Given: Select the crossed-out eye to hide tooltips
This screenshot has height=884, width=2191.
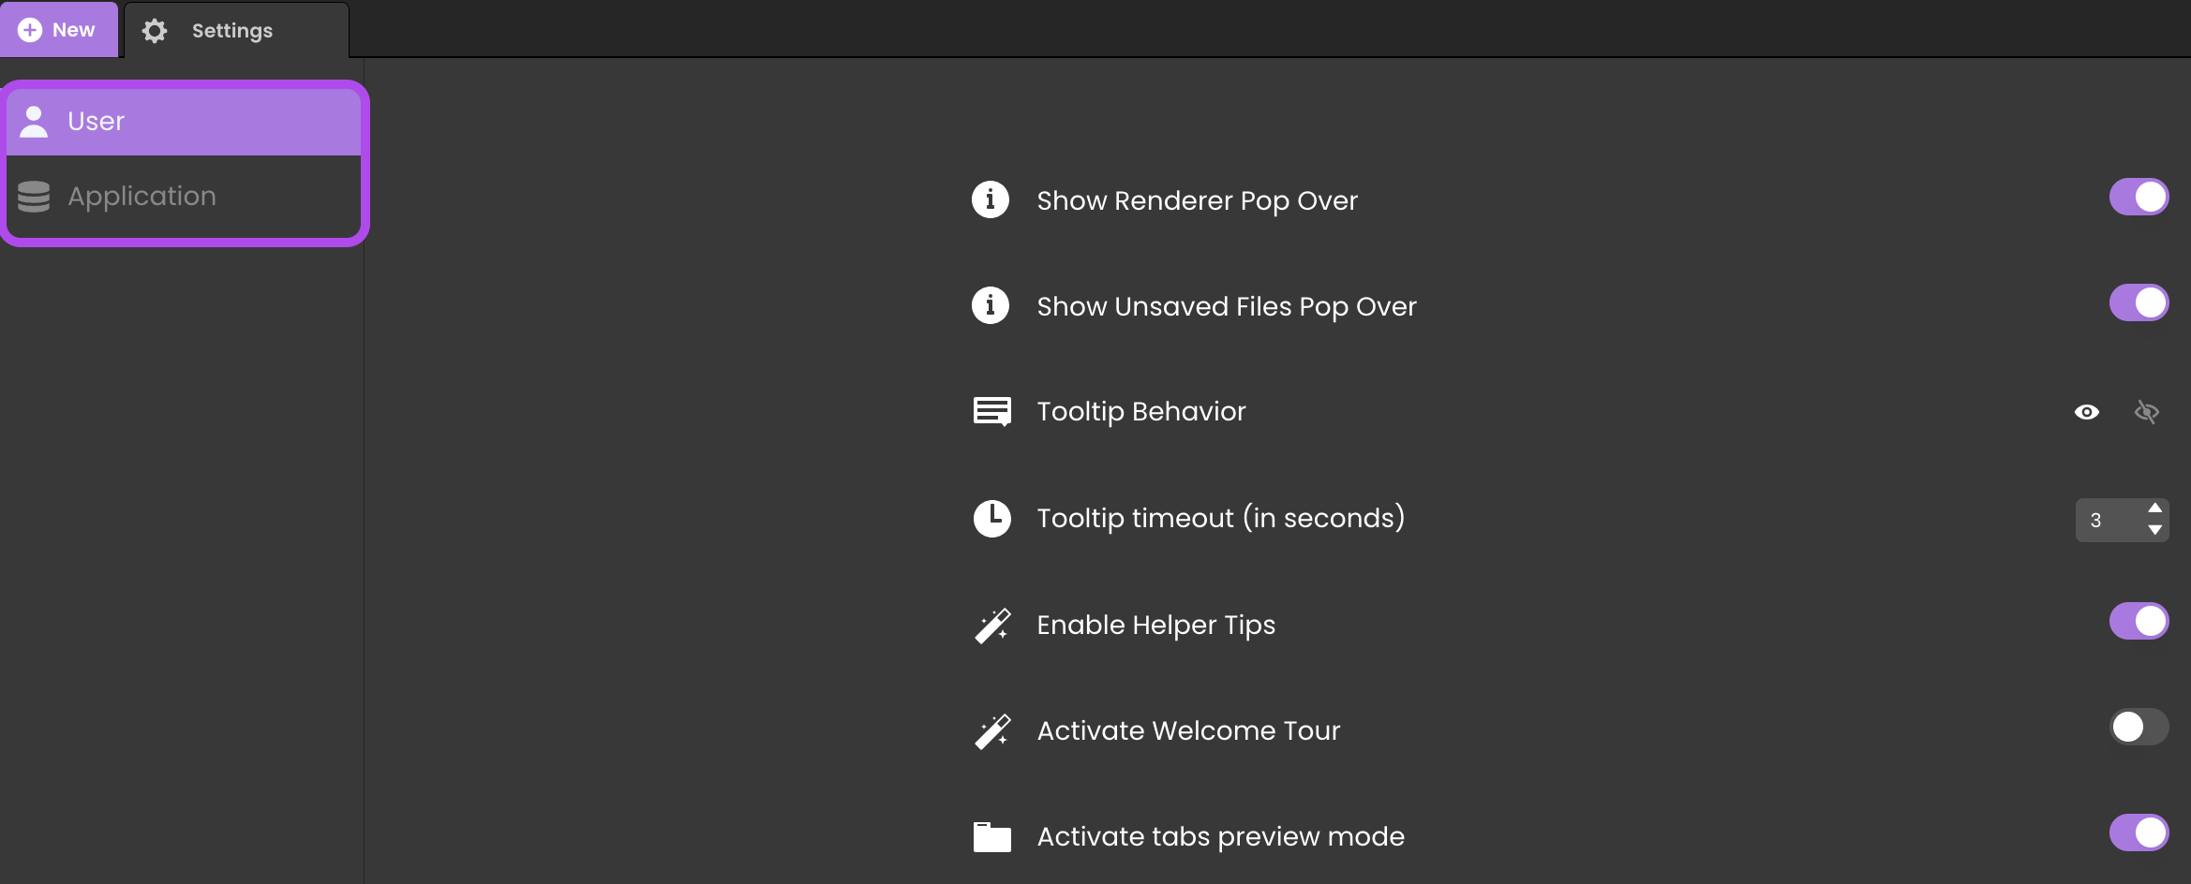Looking at the screenshot, I should [2147, 412].
